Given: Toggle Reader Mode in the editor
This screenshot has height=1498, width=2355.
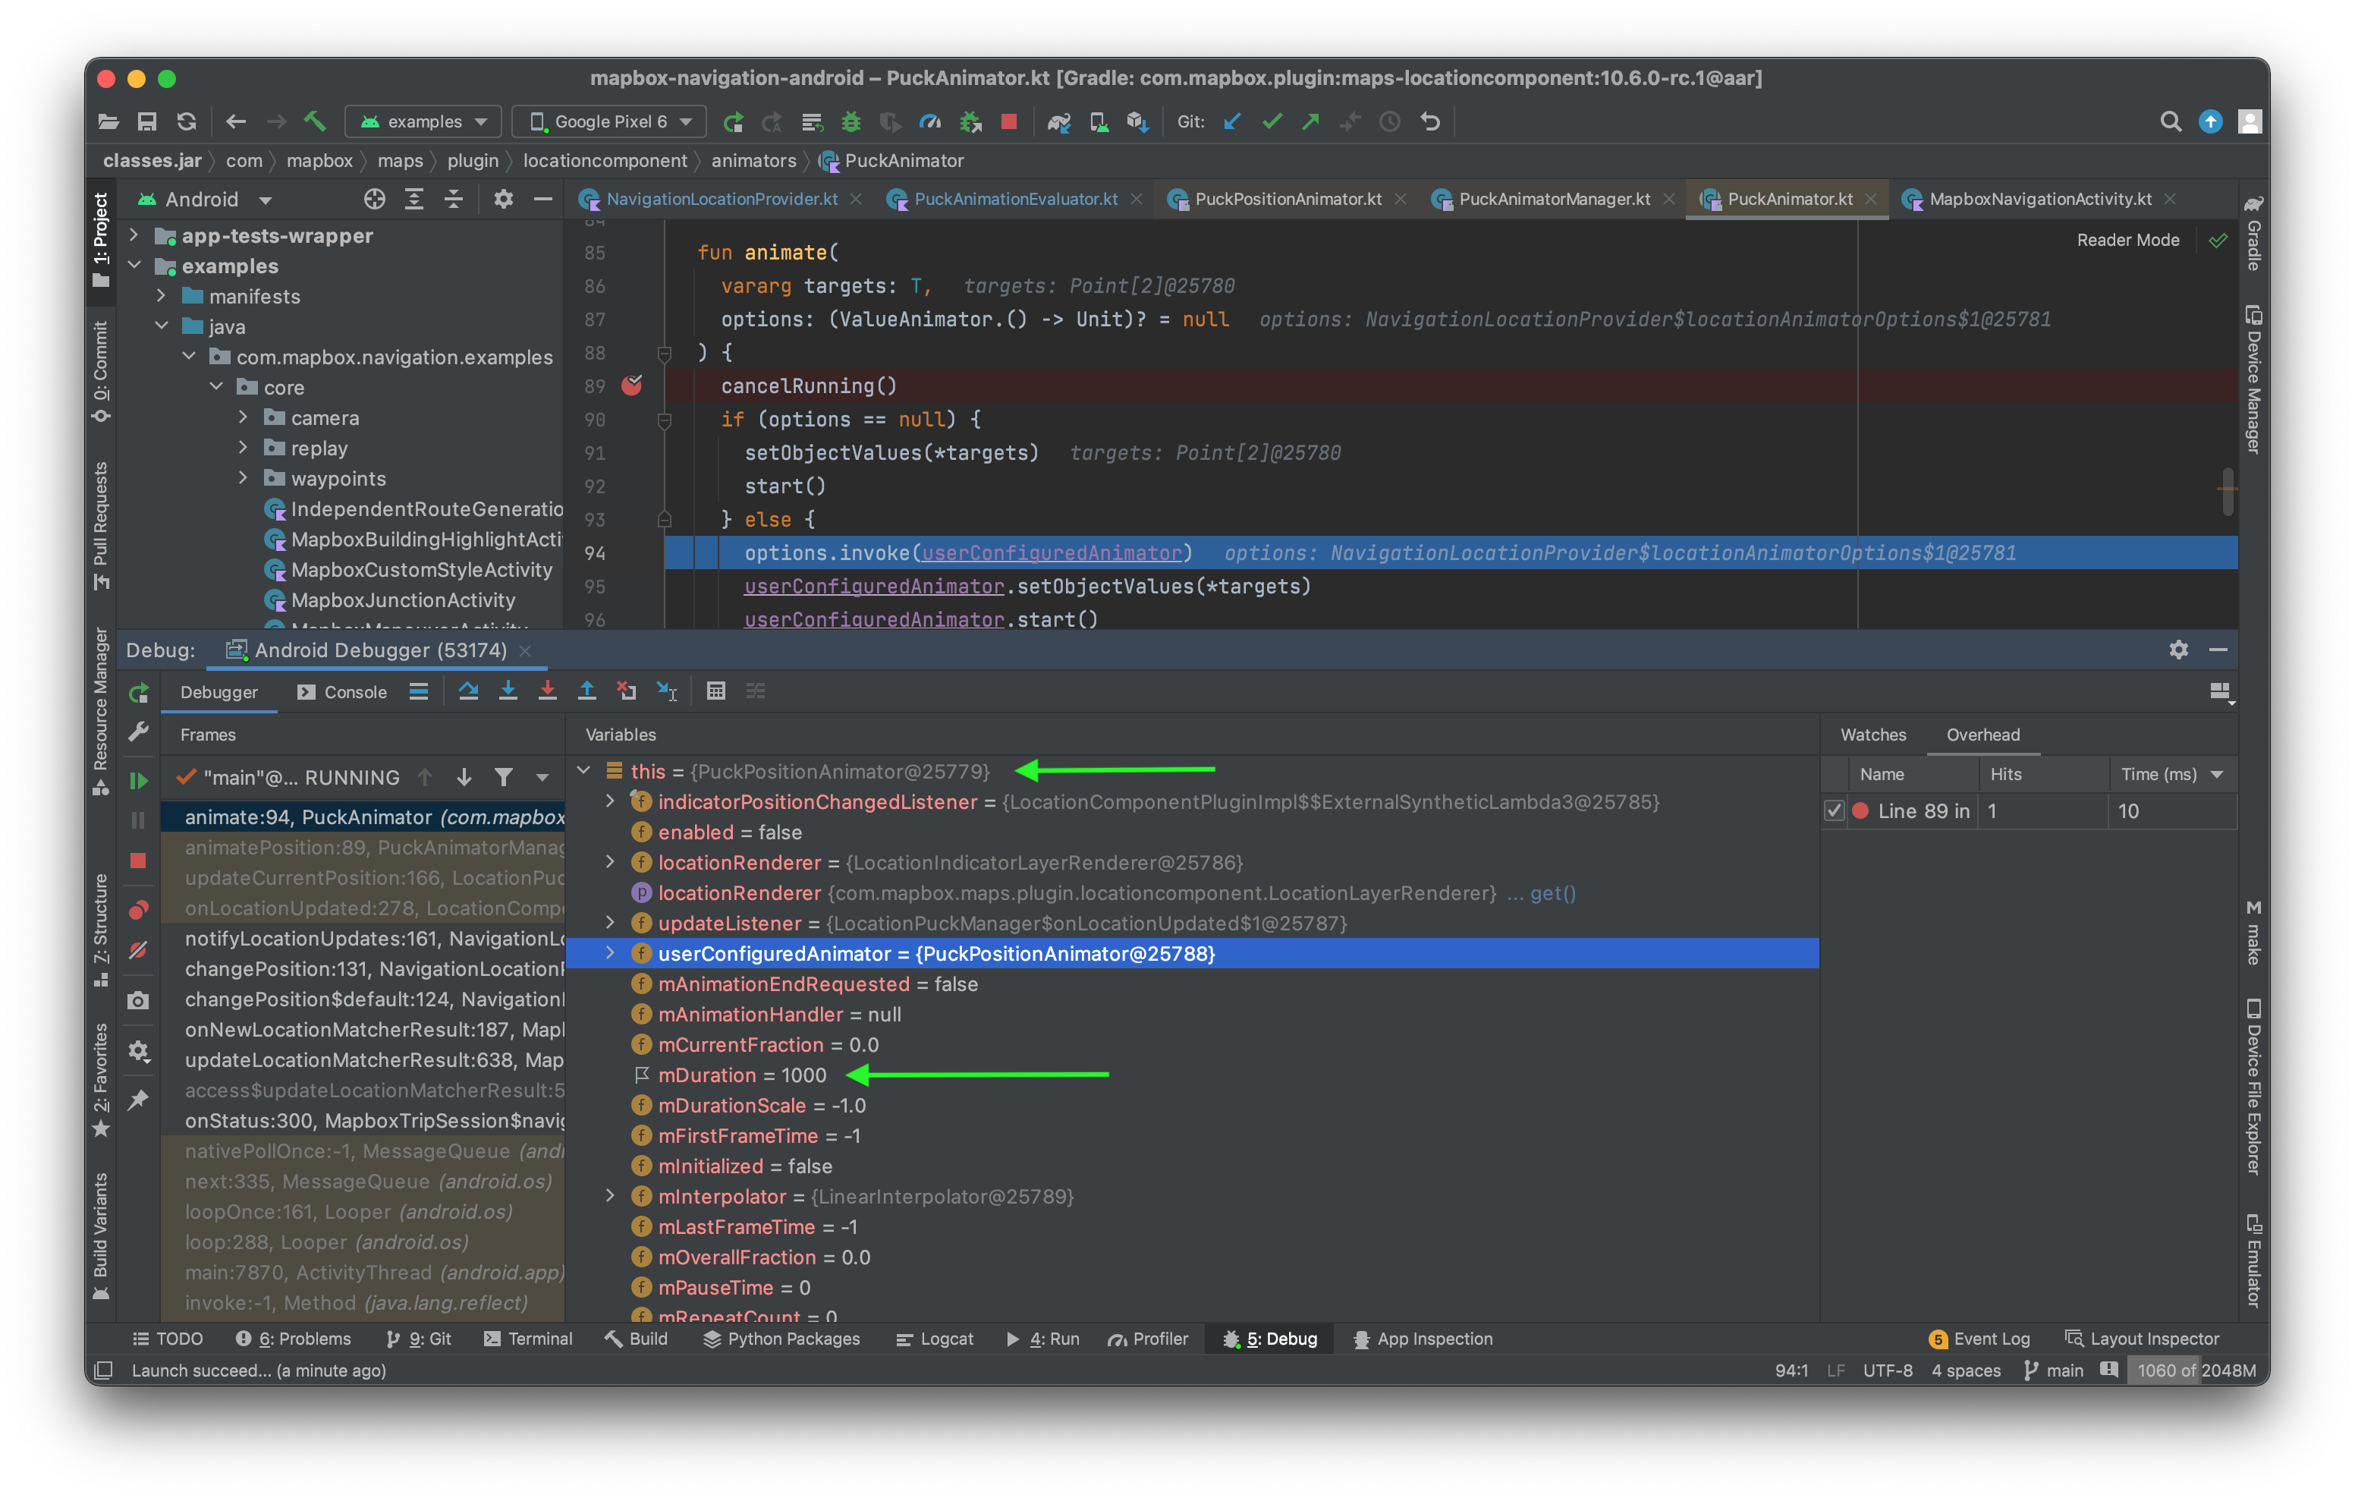Looking at the screenshot, I should coord(2128,240).
